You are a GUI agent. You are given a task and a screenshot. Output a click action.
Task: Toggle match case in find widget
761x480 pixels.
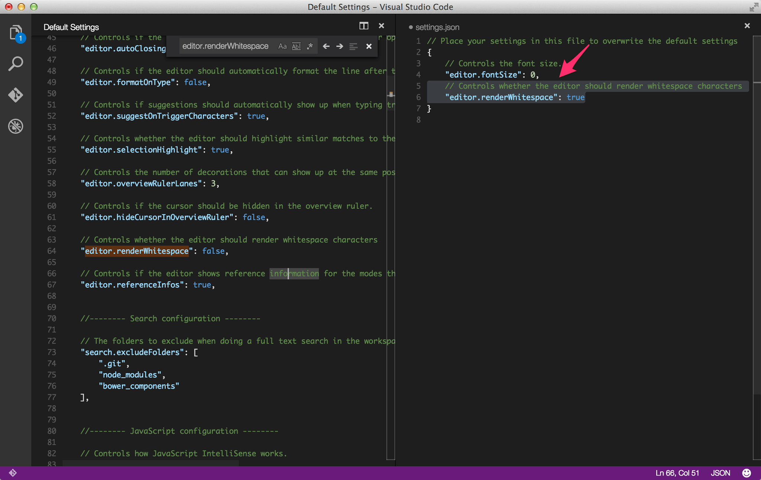click(282, 46)
